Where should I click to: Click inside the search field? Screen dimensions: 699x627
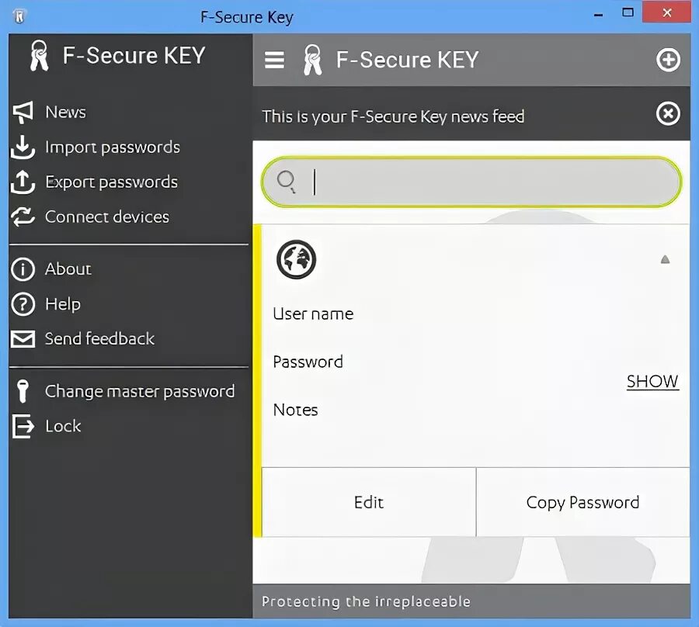click(x=482, y=182)
